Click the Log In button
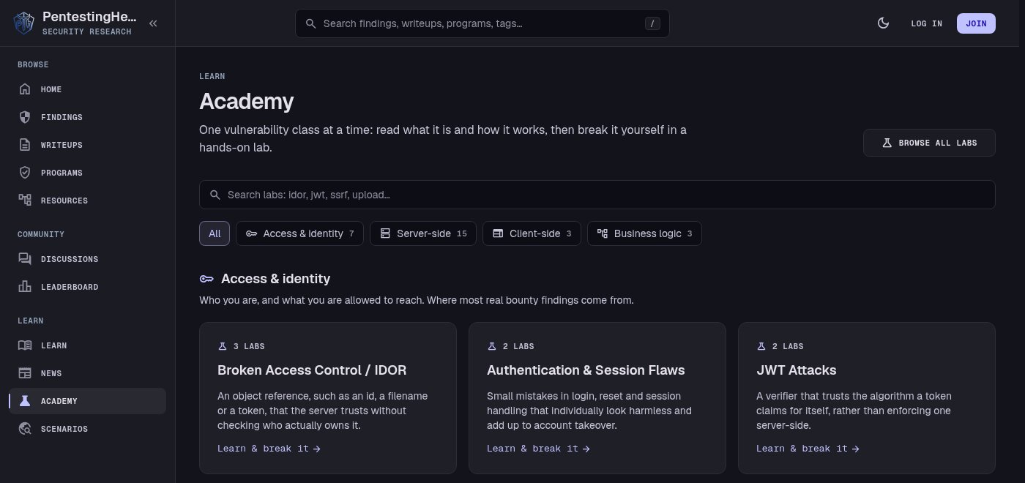The width and height of the screenshot is (1025, 483). (926, 23)
